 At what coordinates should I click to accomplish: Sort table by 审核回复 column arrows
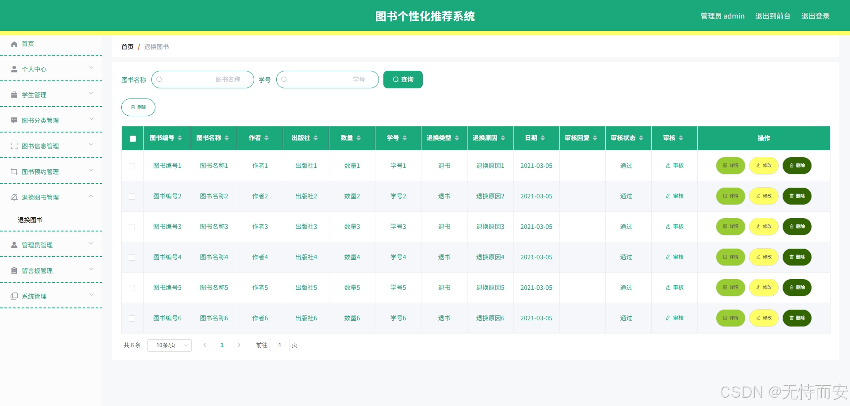[595, 138]
